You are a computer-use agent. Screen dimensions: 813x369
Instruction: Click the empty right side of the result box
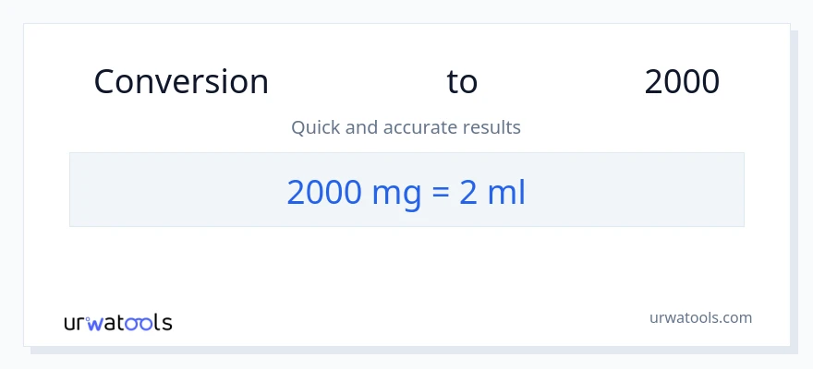(x=647, y=190)
